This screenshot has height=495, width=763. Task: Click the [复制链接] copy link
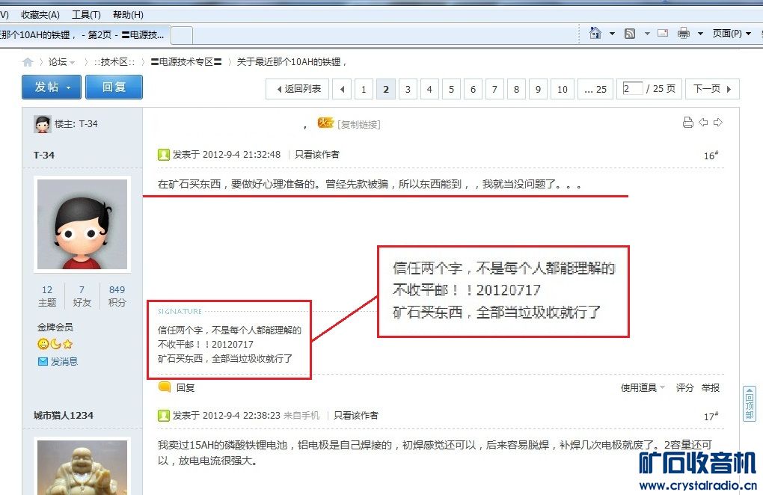pos(358,124)
